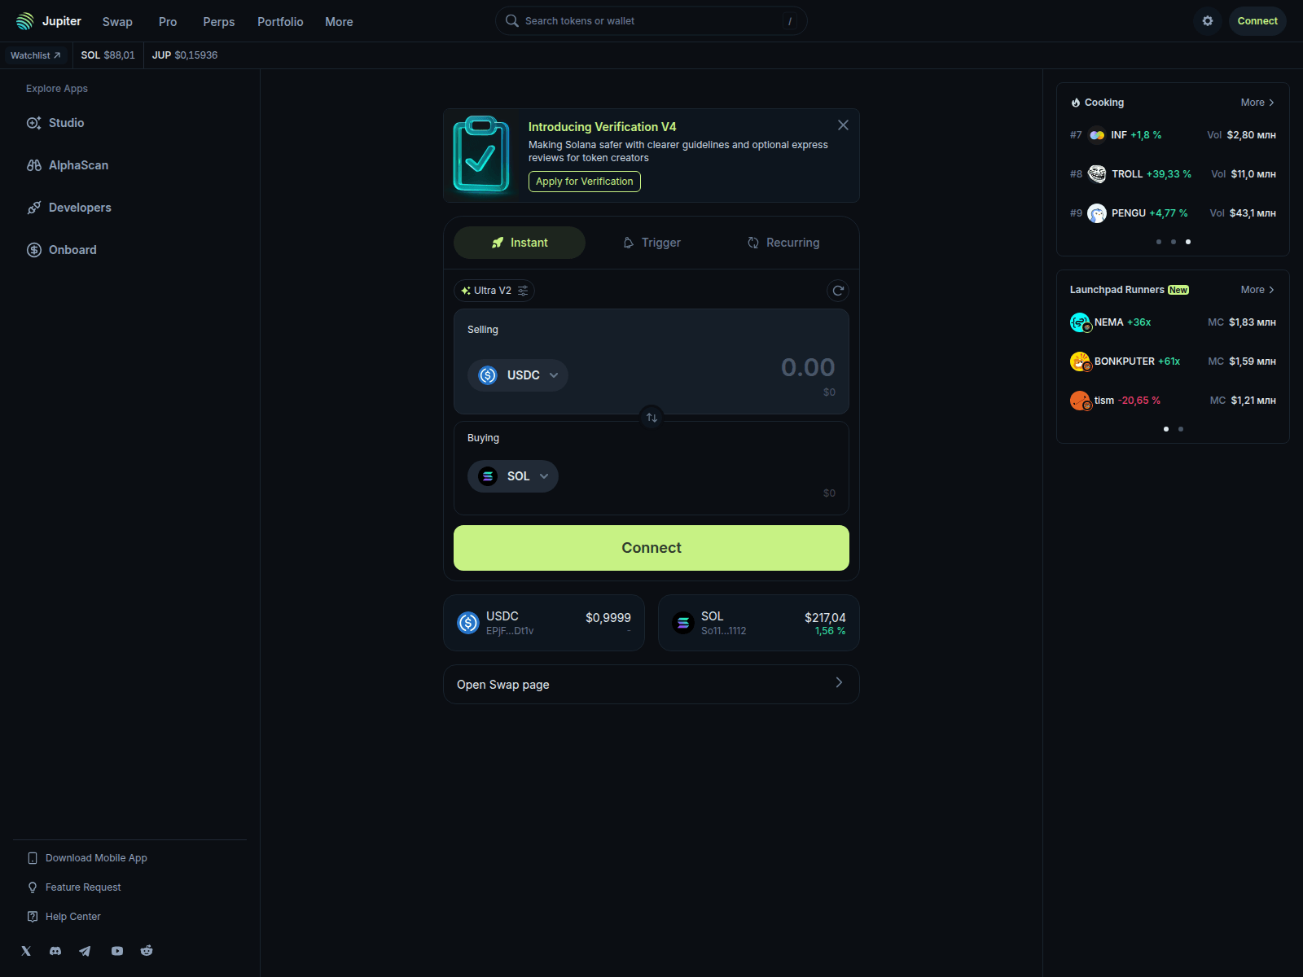Screen dimensions: 1303x977
Task: Select the Instant swap mode
Action: tap(520, 243)
